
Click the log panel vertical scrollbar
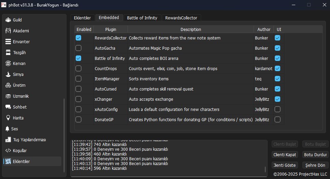pos(265,169)
